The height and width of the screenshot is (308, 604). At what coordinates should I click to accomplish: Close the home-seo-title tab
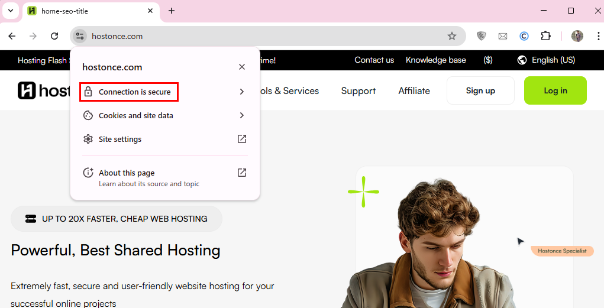(150, 11)
